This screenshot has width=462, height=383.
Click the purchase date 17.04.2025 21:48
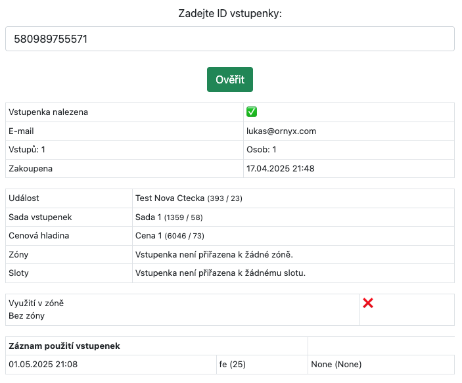[280, 168]
